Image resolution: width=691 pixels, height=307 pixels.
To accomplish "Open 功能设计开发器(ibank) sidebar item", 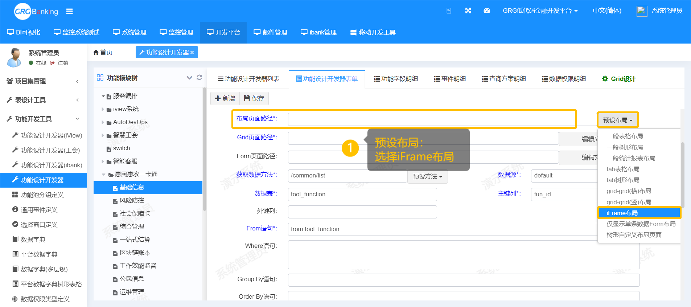I will click(x=47, y=165).
